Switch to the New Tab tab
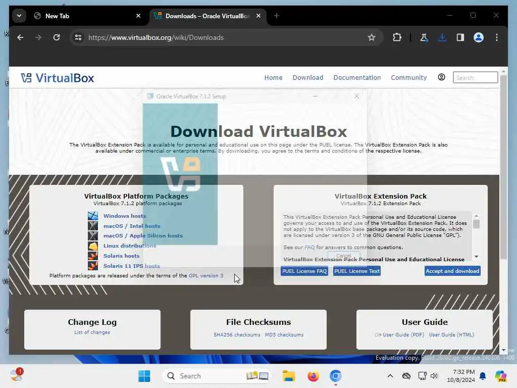517x388 pixels. (87, 16)
